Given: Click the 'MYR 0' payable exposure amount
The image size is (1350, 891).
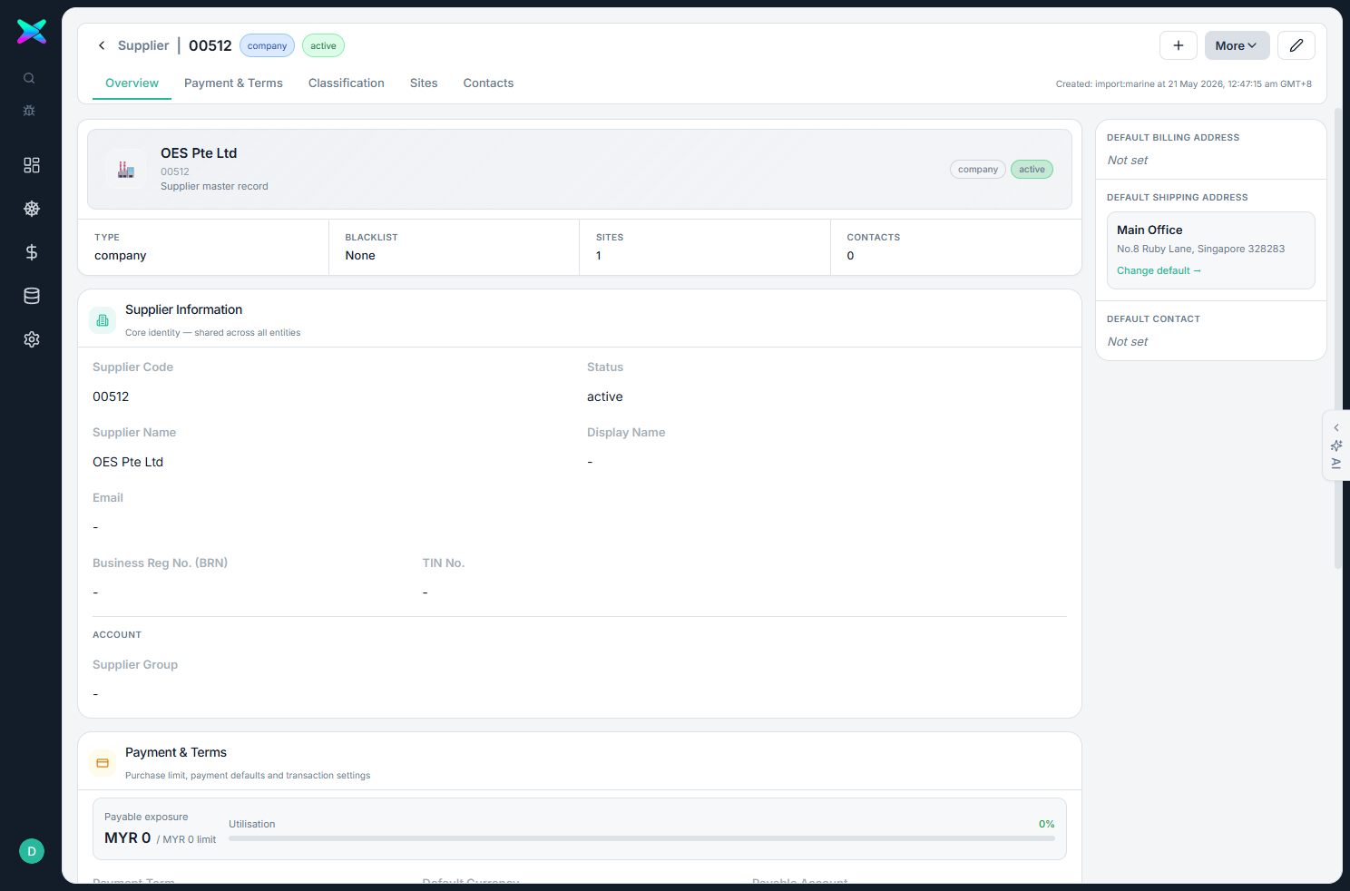Looking at the screenshot, I should point(128,837).
